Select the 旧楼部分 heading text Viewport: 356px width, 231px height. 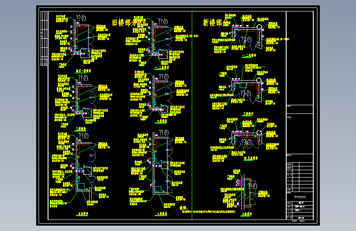pos(125,23)
